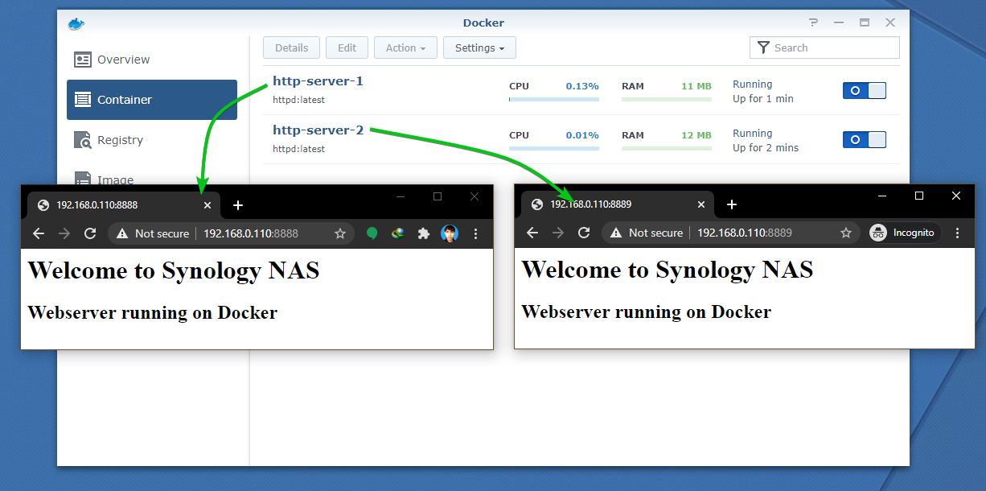Click Not secure warning in the 8889 browser
This screenshot has height=491, width=986.
pyautogui.click(x=647, y=233)
